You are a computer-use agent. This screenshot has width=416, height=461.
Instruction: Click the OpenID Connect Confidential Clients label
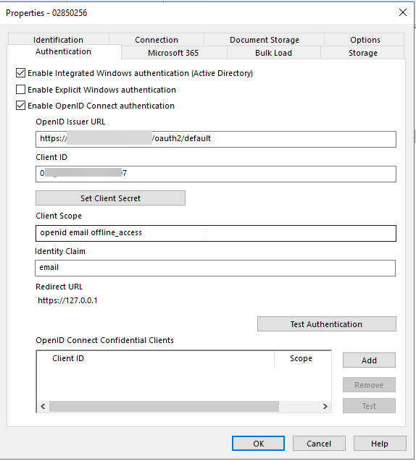105,340
